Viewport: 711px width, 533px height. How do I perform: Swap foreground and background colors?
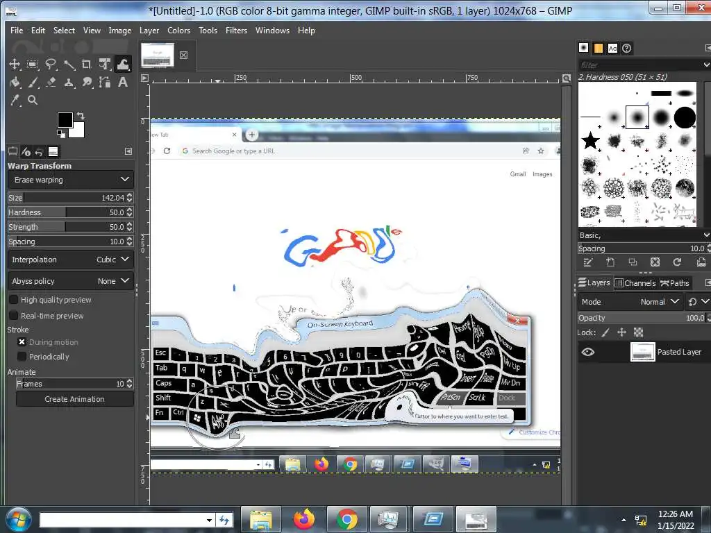click(x=81, y=116)
